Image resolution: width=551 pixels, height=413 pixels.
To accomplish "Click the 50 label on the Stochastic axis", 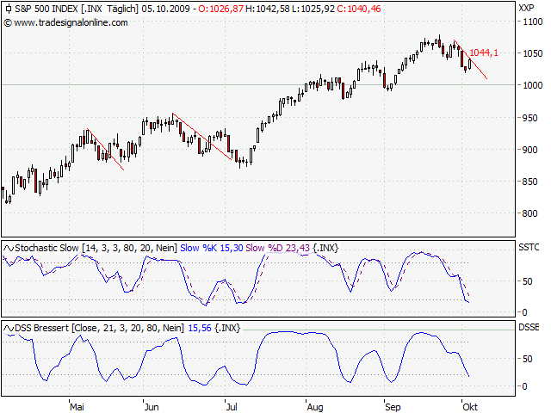I will (528, 281).
